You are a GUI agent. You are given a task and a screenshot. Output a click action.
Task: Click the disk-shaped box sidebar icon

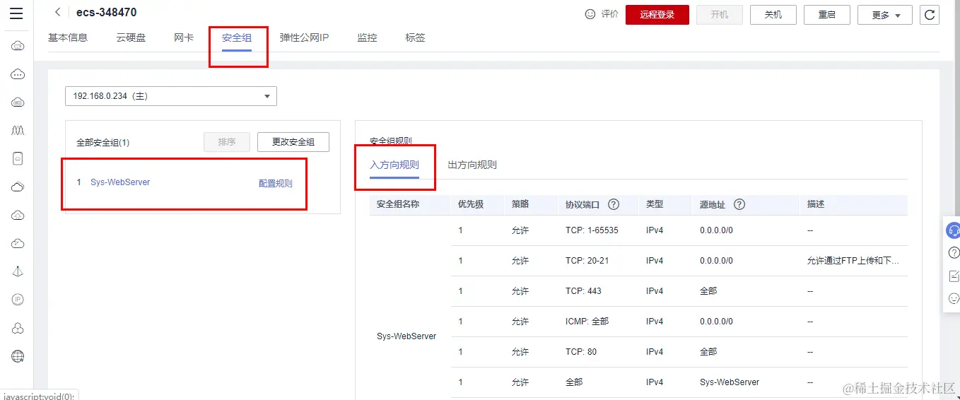18,158
